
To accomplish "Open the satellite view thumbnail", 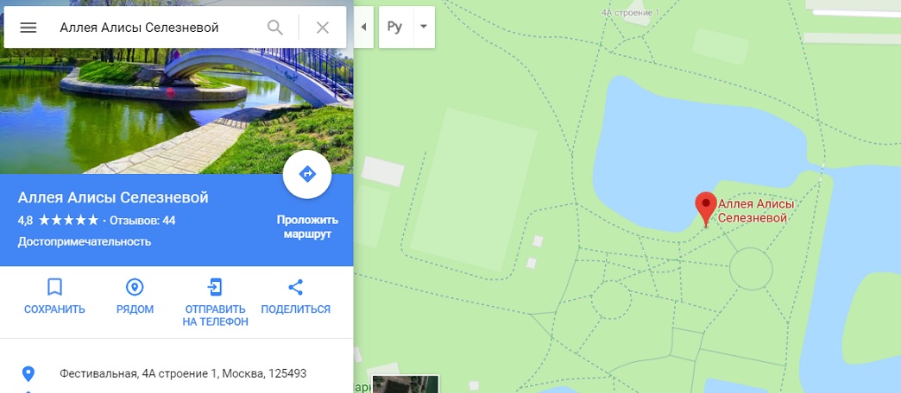I will click(406, 384).
